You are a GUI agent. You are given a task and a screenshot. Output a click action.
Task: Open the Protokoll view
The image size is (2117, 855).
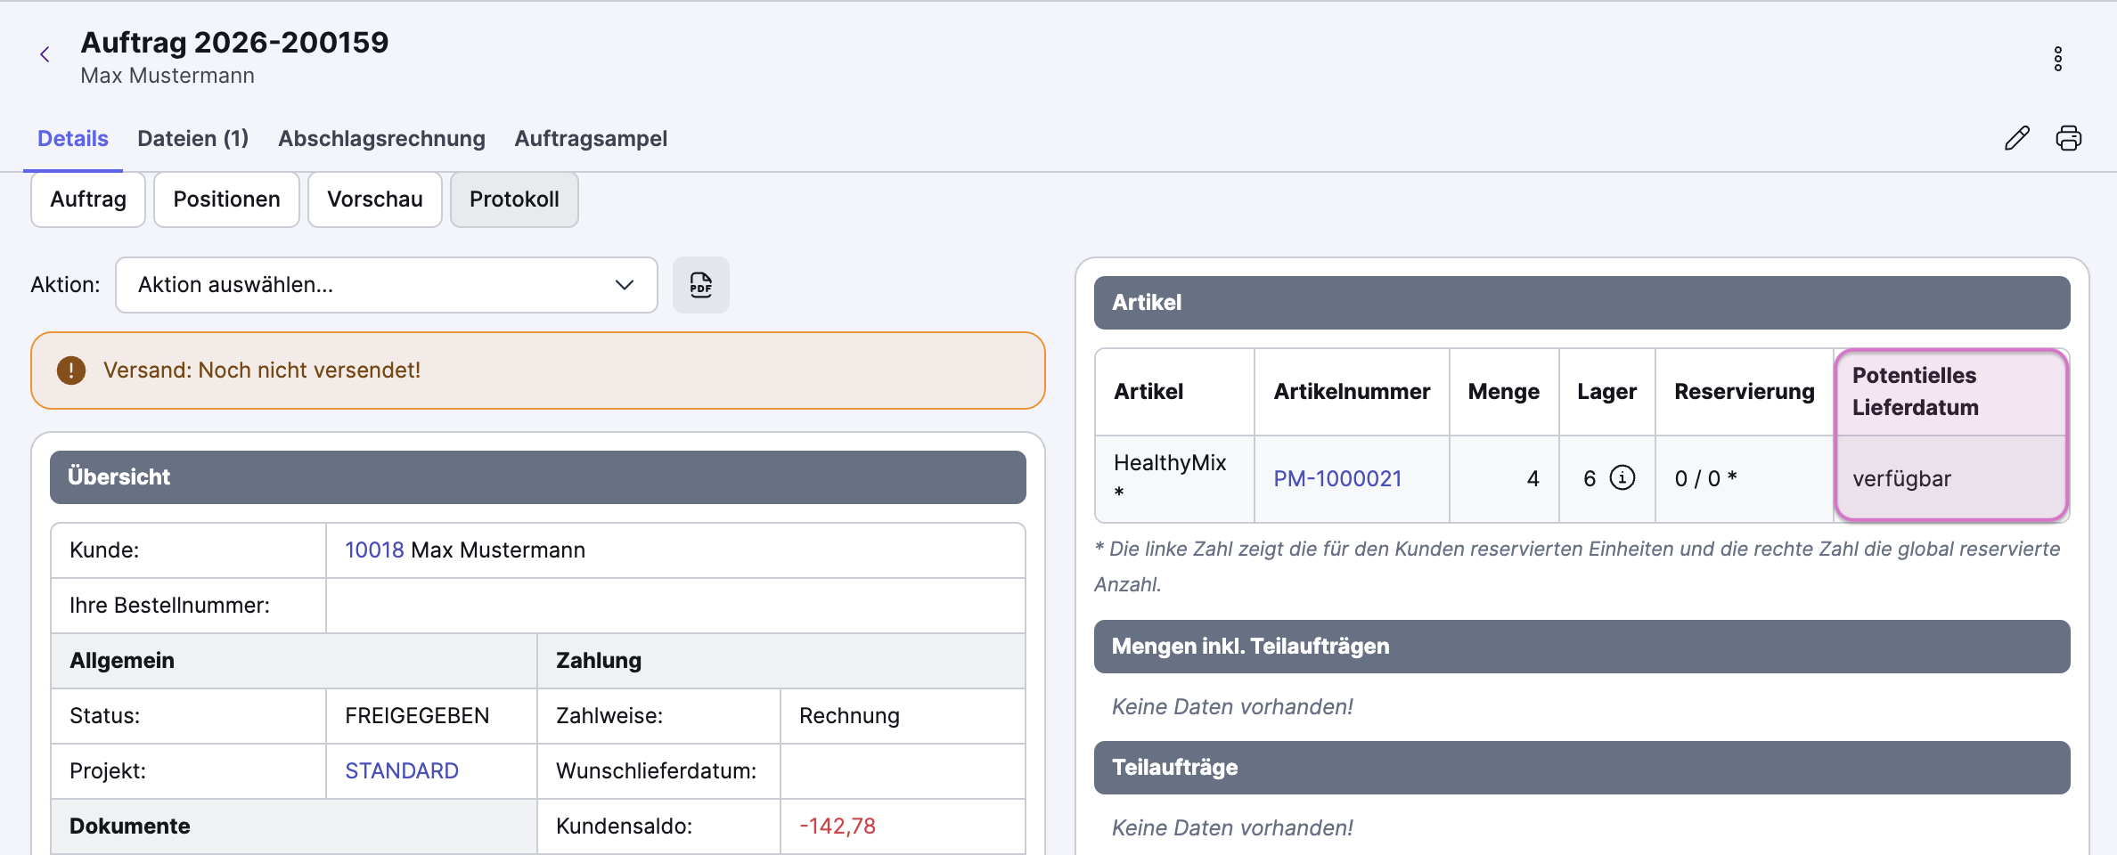pos(514,199)
